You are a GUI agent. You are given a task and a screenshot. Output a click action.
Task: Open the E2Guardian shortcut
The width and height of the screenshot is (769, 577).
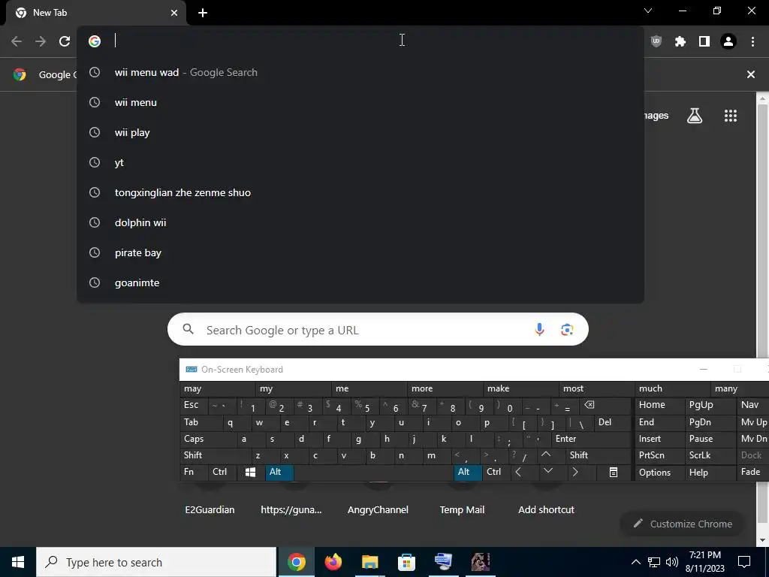coord(210,509)
